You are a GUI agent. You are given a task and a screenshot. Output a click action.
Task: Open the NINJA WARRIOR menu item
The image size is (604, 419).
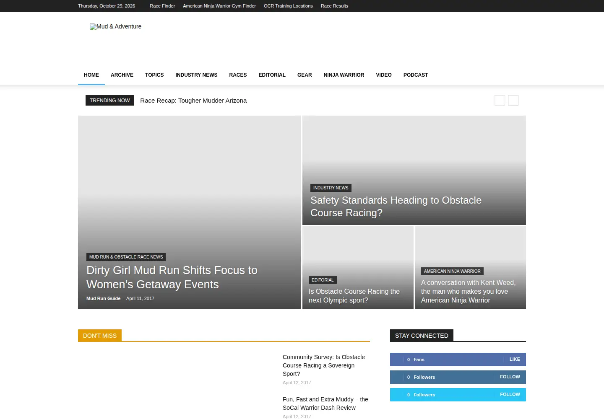[344, 75]
